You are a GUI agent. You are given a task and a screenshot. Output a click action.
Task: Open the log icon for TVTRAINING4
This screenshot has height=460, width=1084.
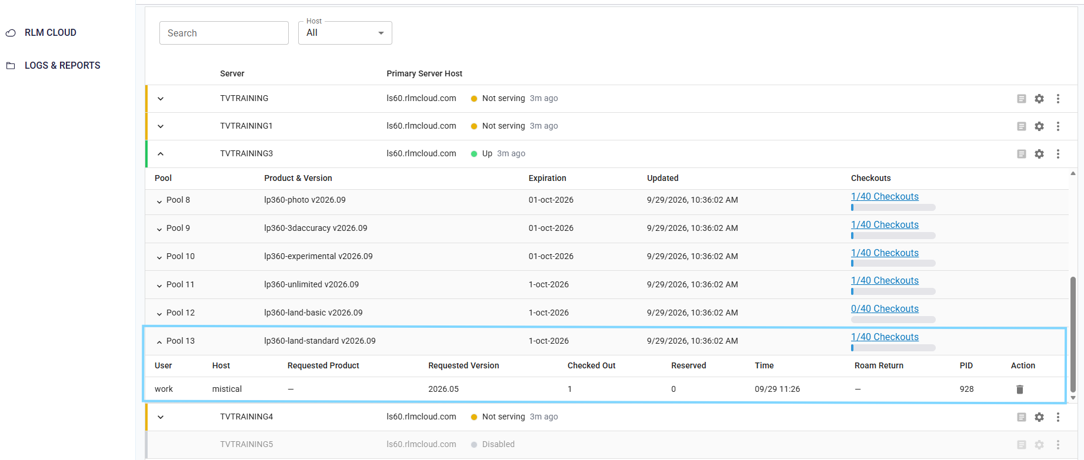(x=1022, y=417)
